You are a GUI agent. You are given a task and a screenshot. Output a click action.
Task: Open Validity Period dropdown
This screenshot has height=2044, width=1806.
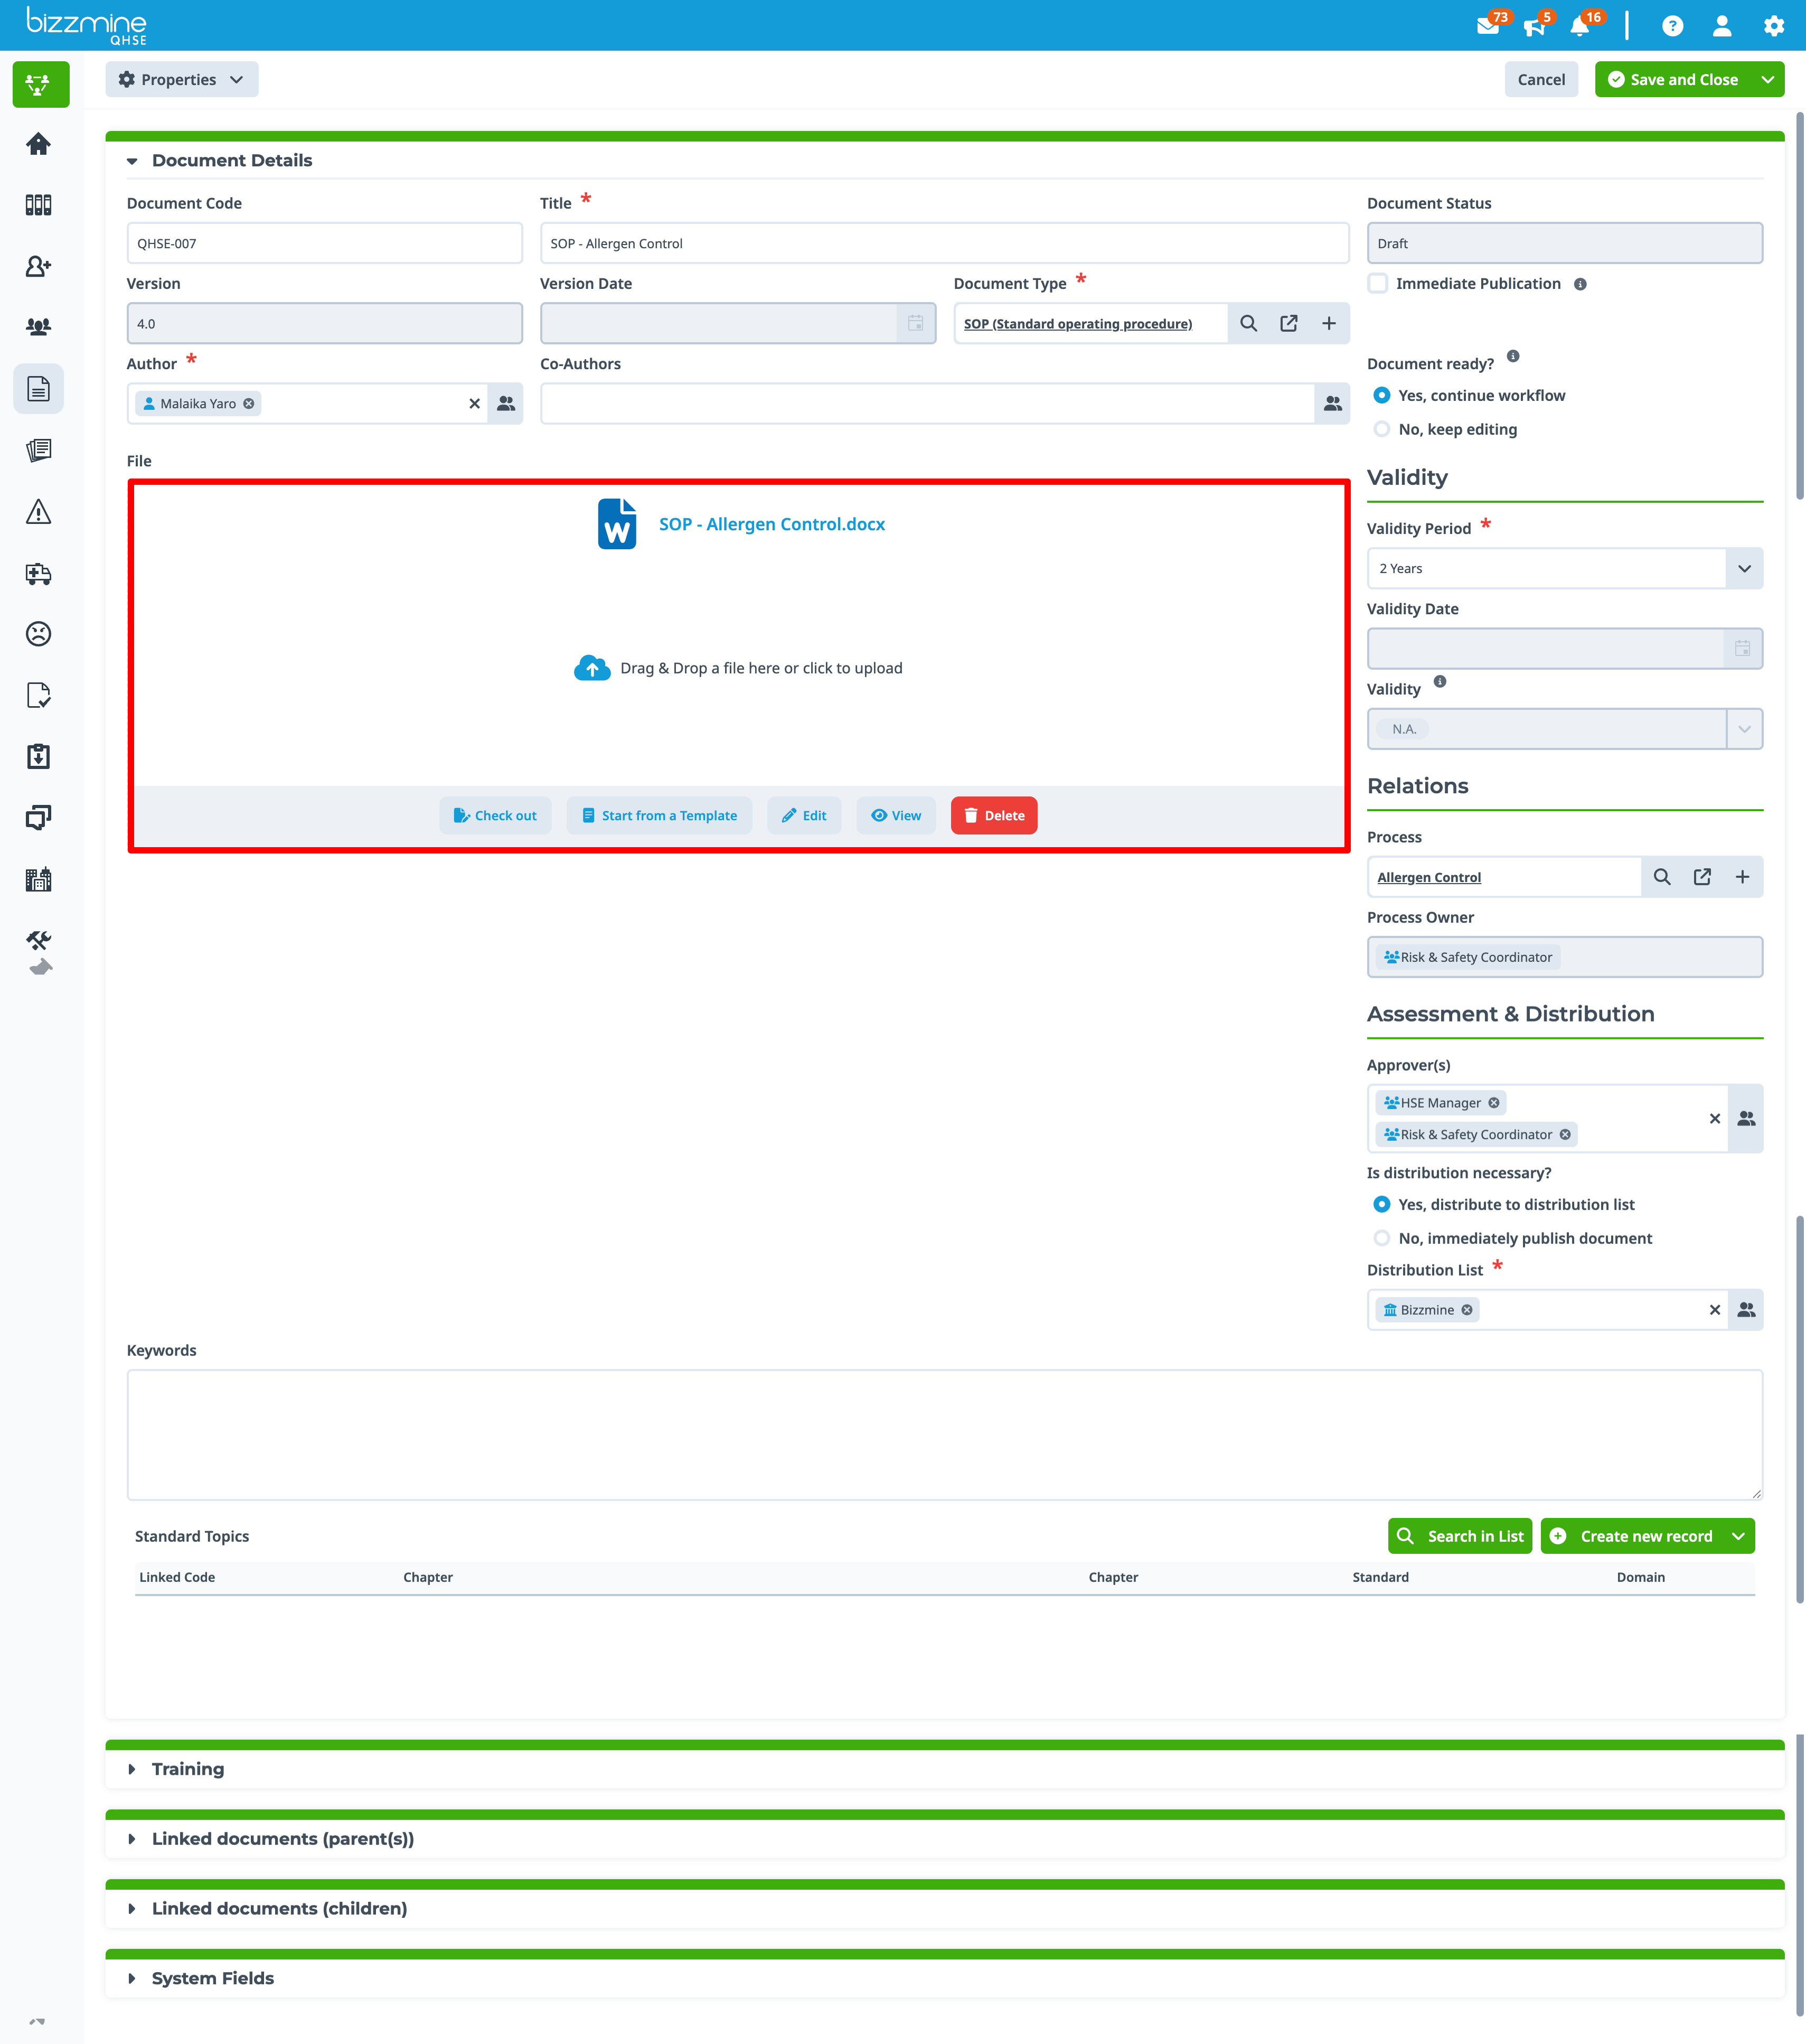click(x=1744, y=568)
